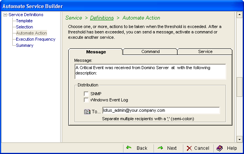Click the Cancel button label

[x=202, y=148]
